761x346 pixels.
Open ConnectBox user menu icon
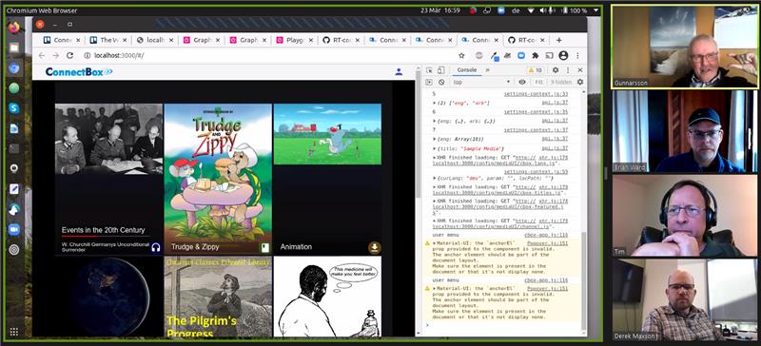point(399,72)
